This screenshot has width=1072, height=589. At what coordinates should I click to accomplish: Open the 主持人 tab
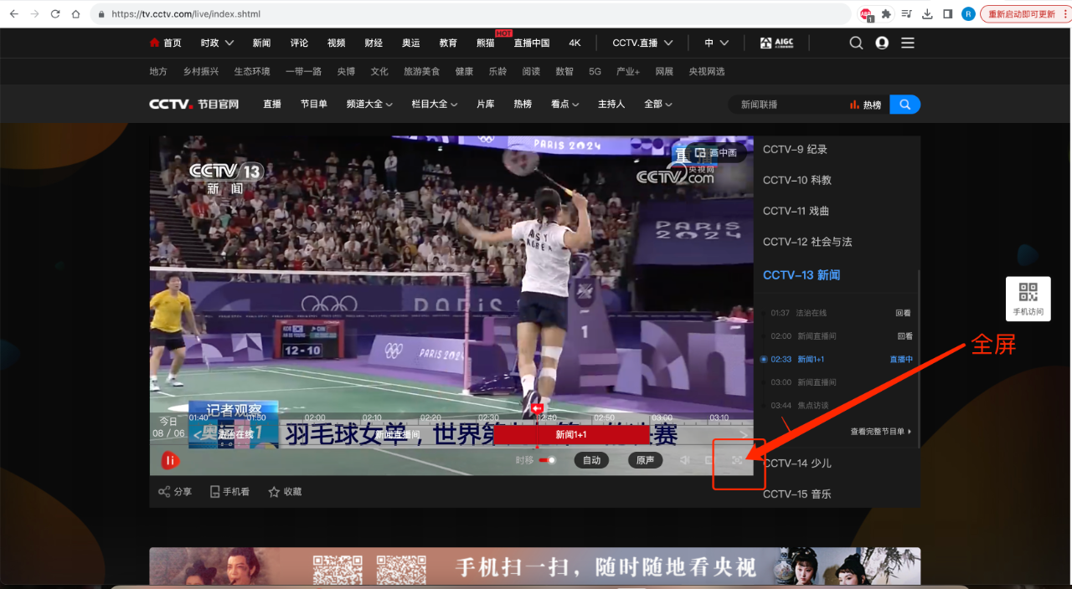(611, 105)
